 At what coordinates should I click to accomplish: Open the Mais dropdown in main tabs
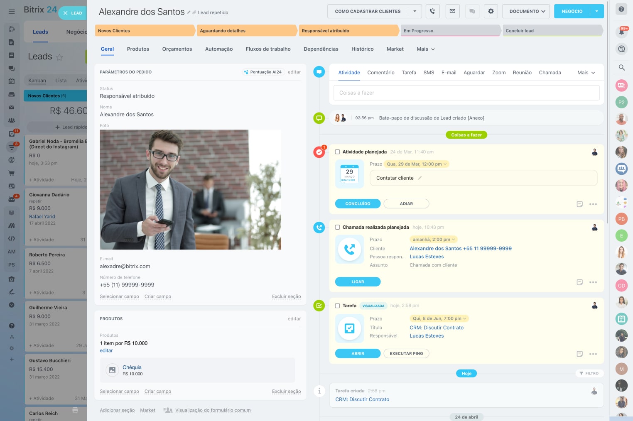click(x=425, y=49)
